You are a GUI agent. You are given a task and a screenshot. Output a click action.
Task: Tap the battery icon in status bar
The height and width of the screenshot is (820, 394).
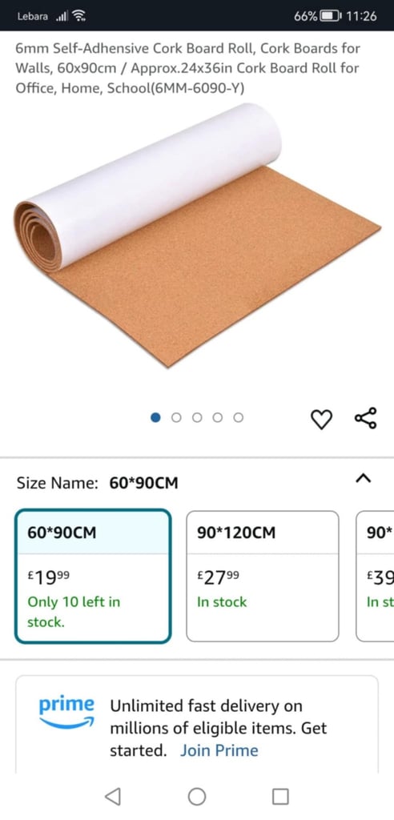(330, 16)
